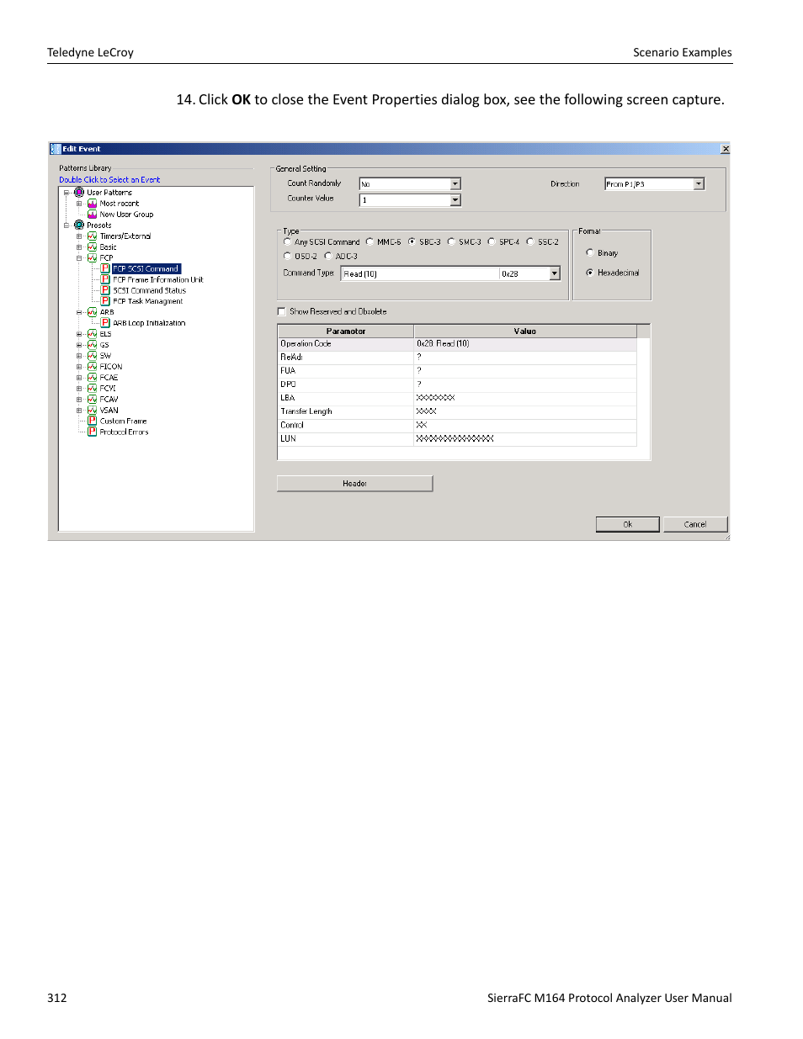Collapse the ARB tree node
This screenshot has width=803, height=1039.
point(79,312)
